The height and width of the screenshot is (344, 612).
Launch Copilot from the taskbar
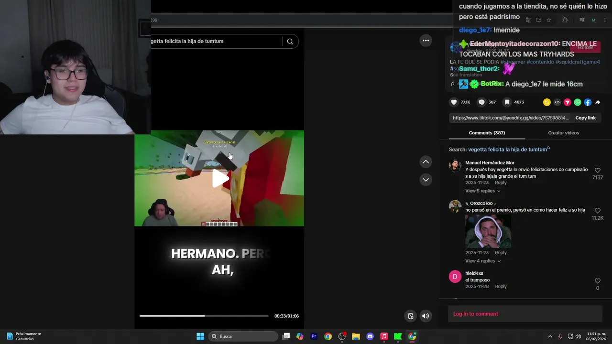tap(300, 336)
